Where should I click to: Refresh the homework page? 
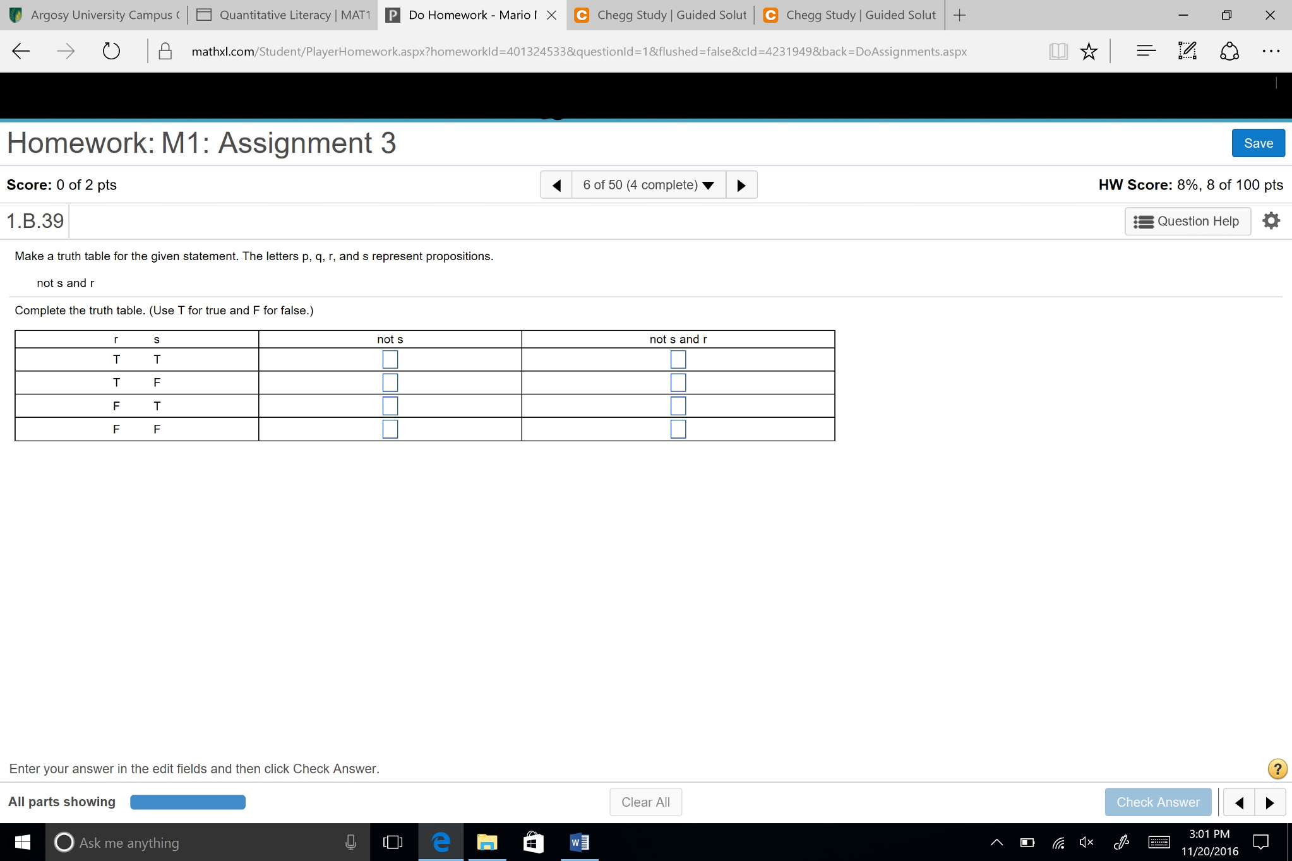point(111,51)
